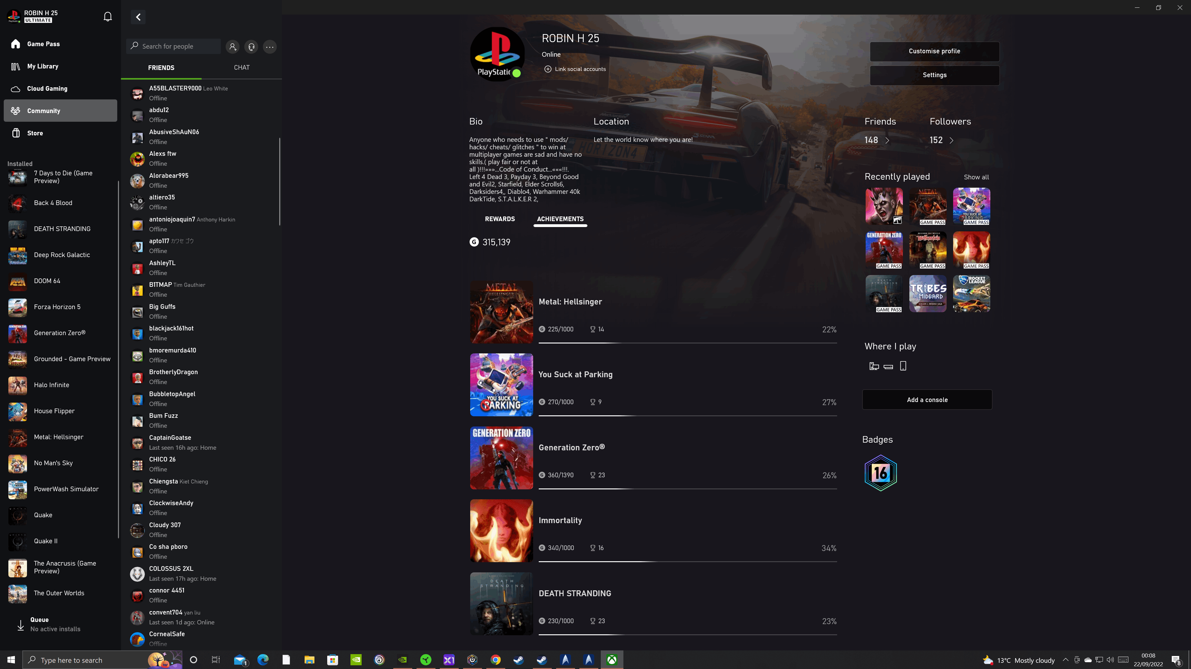
Task: Open profile Settings button
Action: pyautogui.click(x=935, y=75)
